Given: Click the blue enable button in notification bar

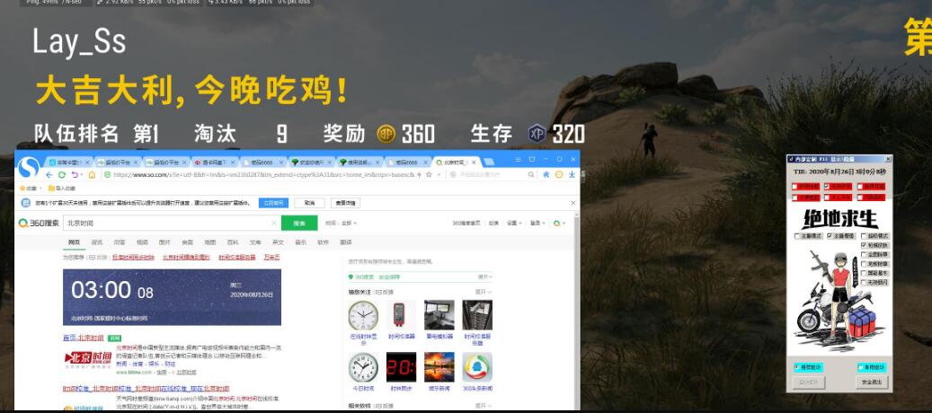Looking at the screenshot, I should coord(273,203).
